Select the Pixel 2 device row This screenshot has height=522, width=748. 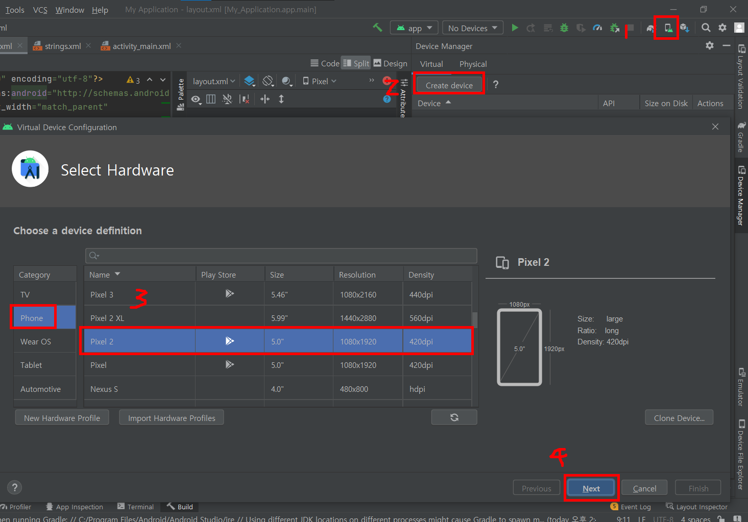click(278, 341)
